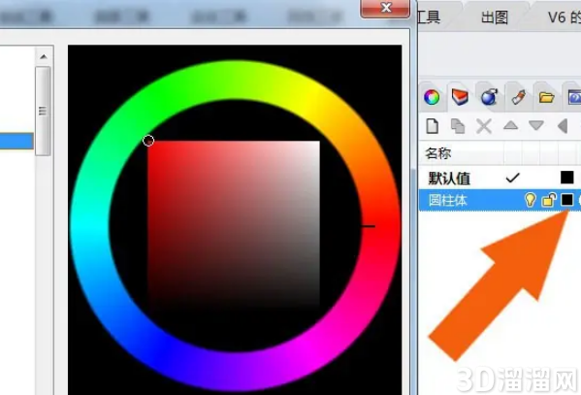Open color swatch of 默认值 layer
Screen dimensions: 581x395
567,178
